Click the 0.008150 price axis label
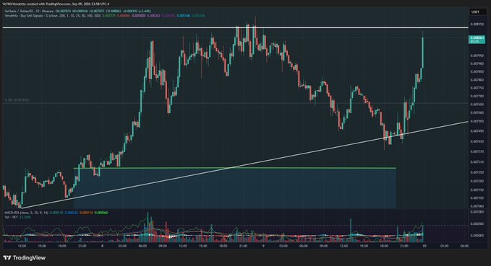 [x=477, y=24]
